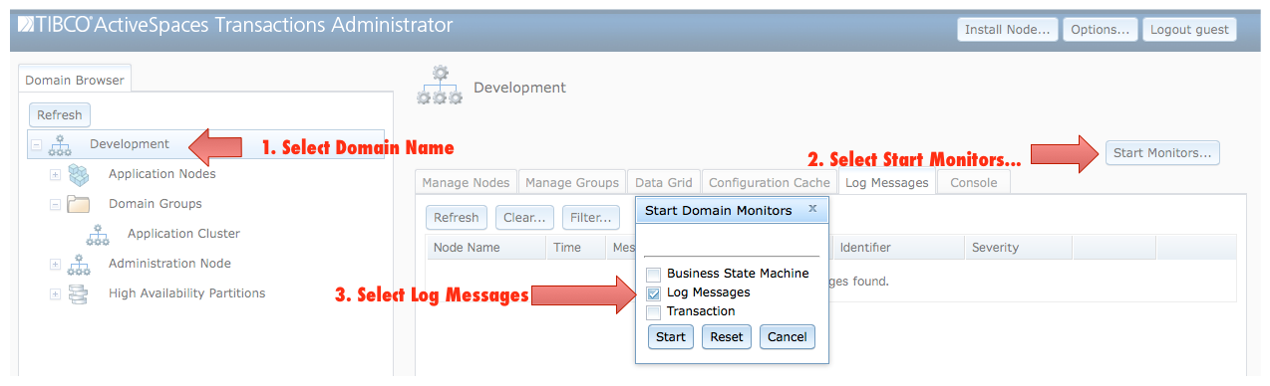Open the Manage Groups tab

coord(572,182)
